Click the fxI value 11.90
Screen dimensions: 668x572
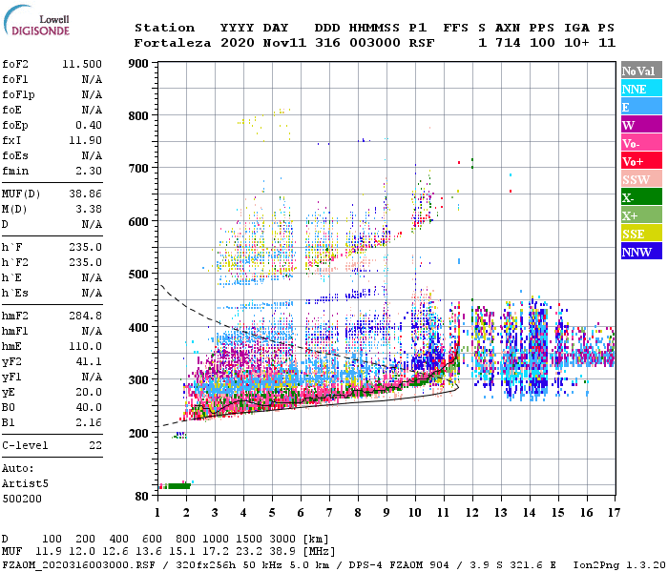point(86,140)
